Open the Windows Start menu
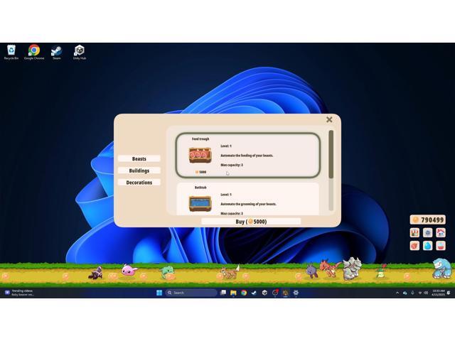The image size is (455, 341). (x=159, y=293)
